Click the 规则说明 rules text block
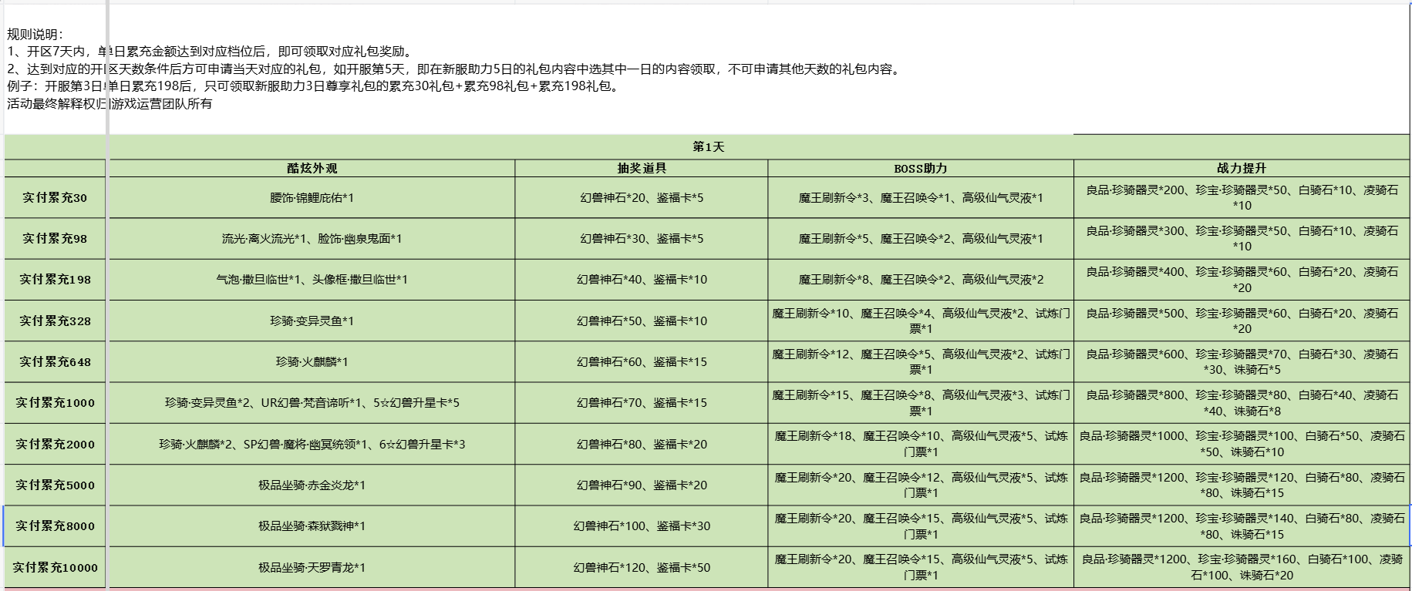1412x591 pixels. [455, 69]
